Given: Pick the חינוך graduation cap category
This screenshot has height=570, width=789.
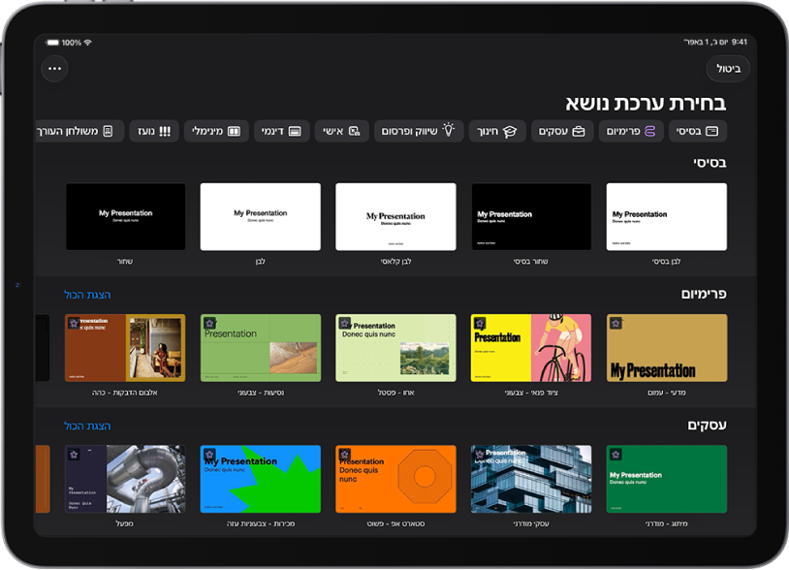Looking at the screenshot, I should (x=497, y=131).
